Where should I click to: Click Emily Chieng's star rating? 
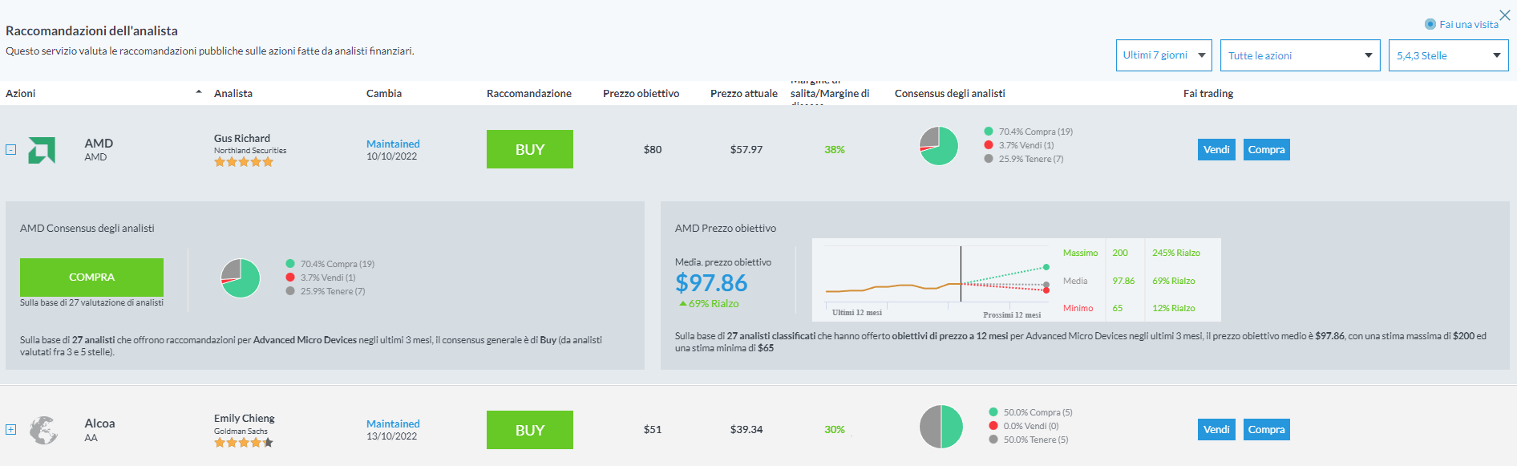244,443
